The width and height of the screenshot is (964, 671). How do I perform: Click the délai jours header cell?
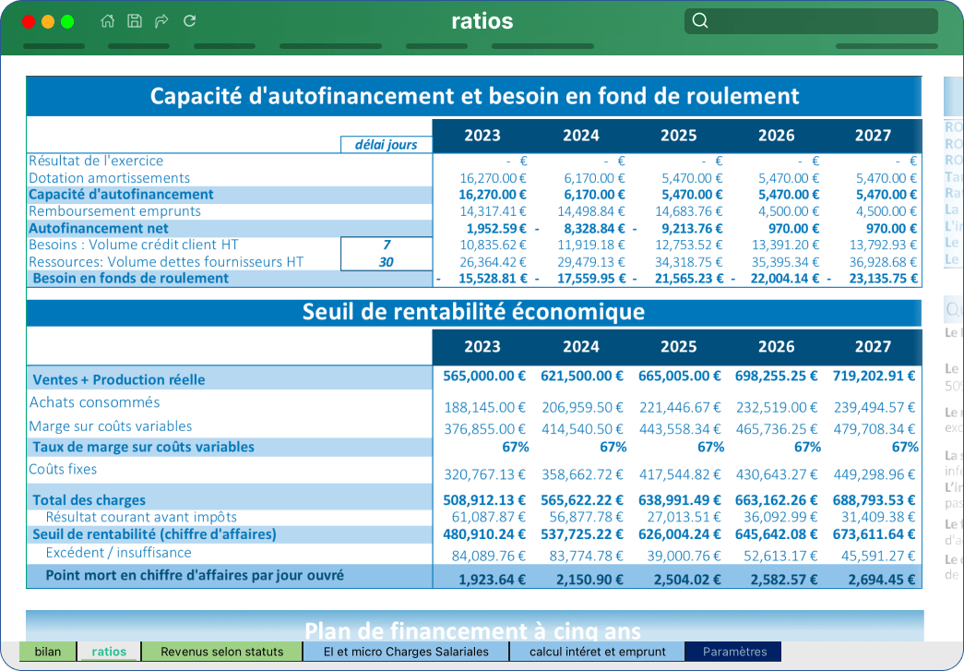tap(387, 145)
